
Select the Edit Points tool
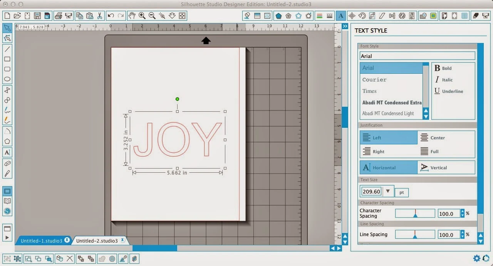click(8, 38)
